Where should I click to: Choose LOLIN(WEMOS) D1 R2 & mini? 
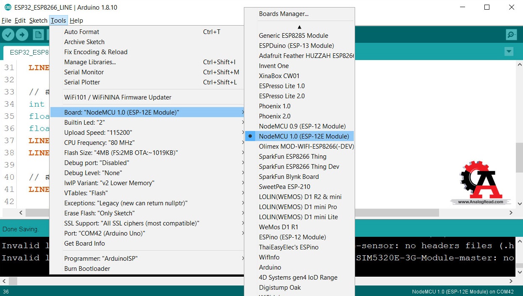pyautogui.click(x=300, y=197)
